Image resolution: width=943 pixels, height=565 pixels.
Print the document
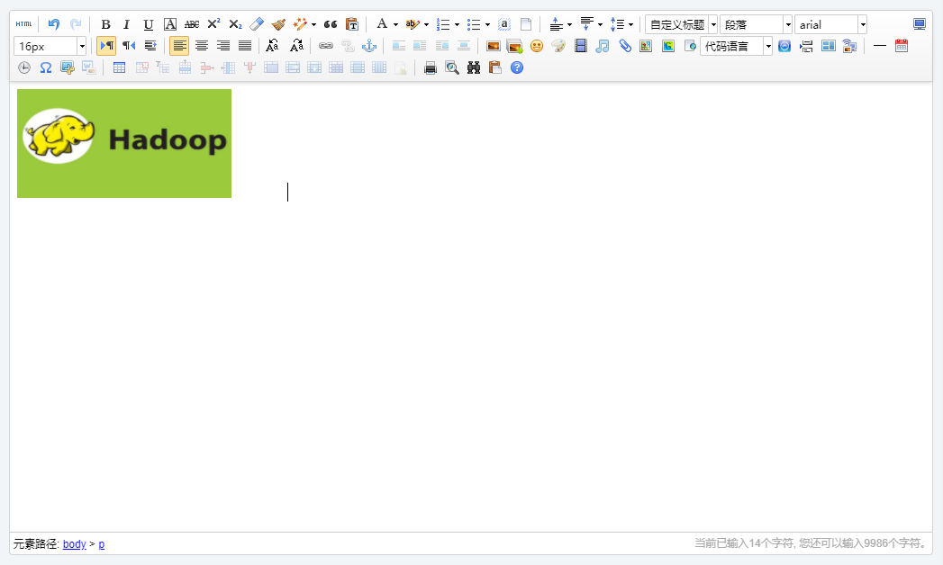tap(430, 67)
